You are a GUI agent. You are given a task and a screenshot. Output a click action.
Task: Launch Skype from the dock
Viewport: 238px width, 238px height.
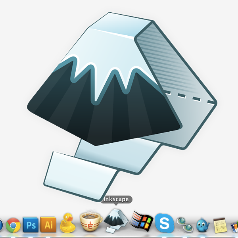pyautogui.click(x=165, y=223)
